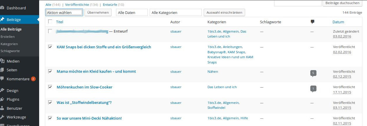Open the Aktion wählen dropdown
367x126 pixels.
tap(64, 13)
